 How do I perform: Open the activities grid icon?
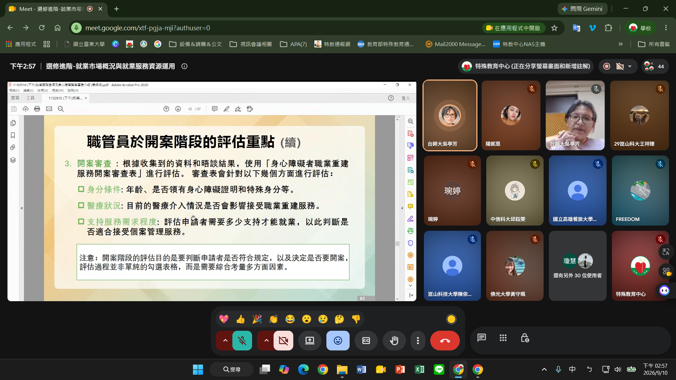point(503,338)
